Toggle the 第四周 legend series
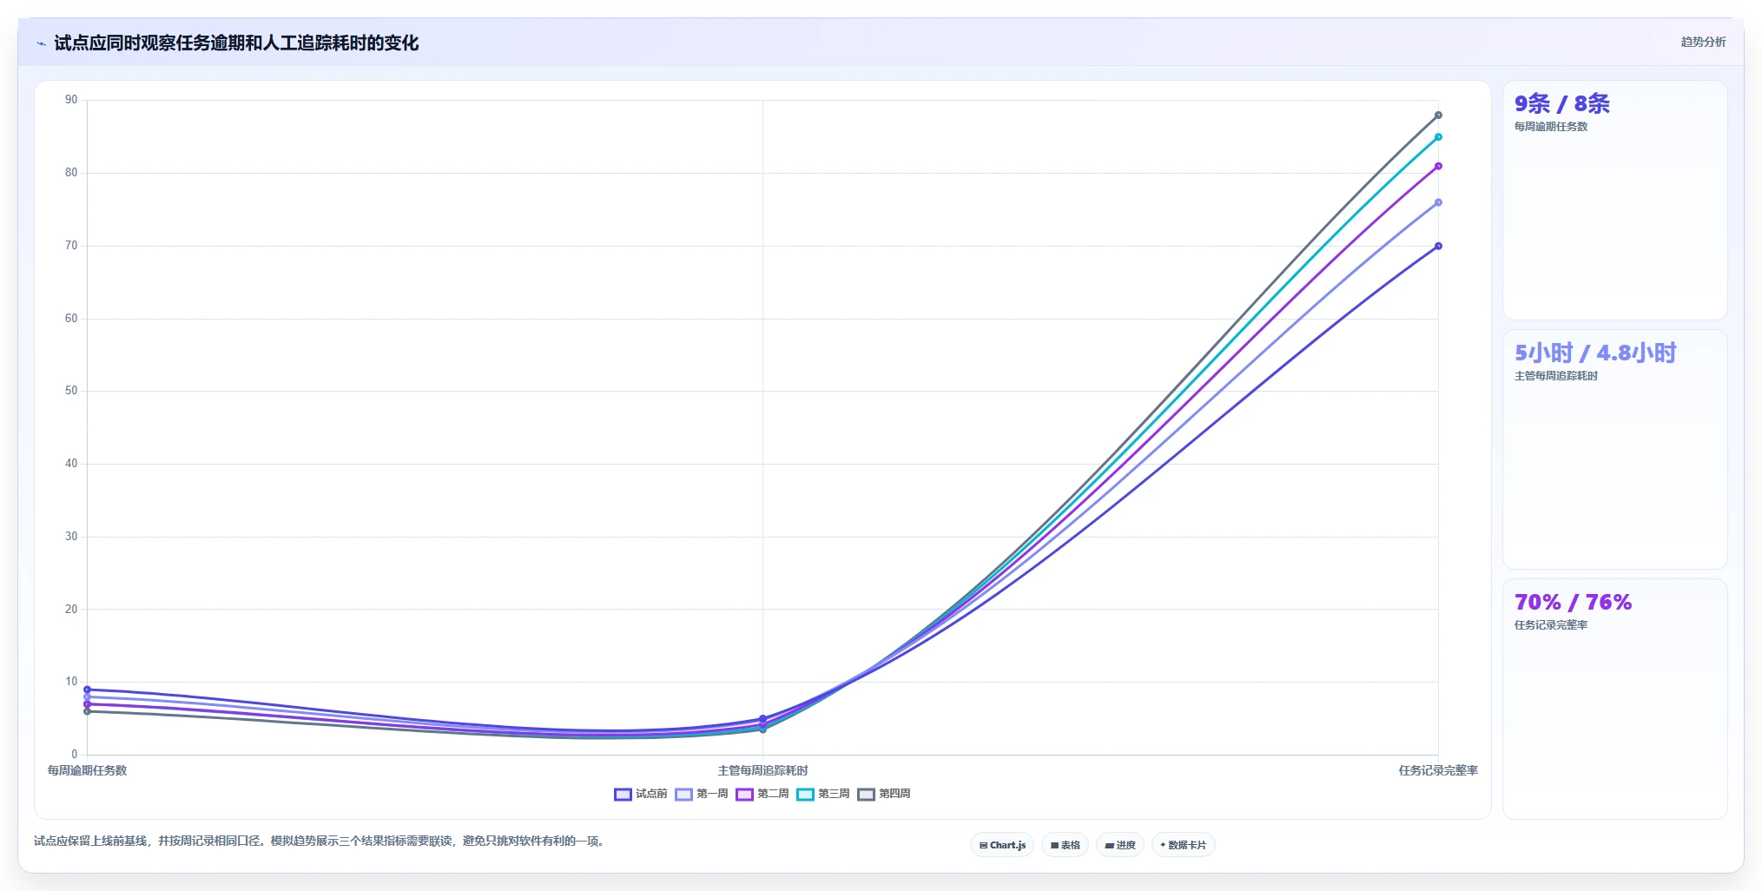Image resolution: width=1762 pixels, height=891 pixels. coord(884,794)
